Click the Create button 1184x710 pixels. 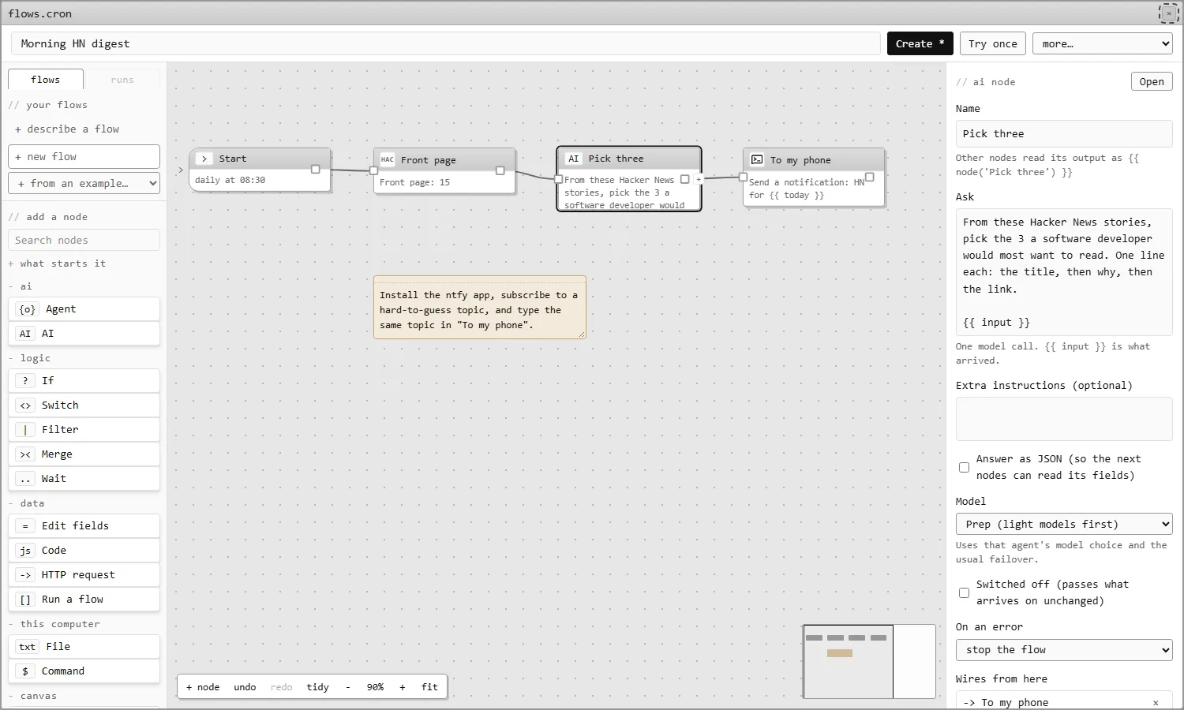pos(920,43)
